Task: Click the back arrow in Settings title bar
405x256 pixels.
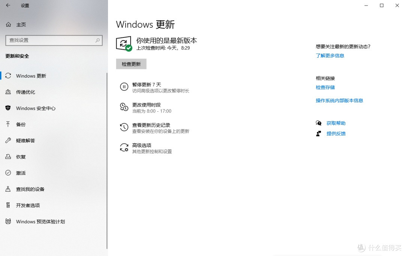Action: (x=8, y=5)
